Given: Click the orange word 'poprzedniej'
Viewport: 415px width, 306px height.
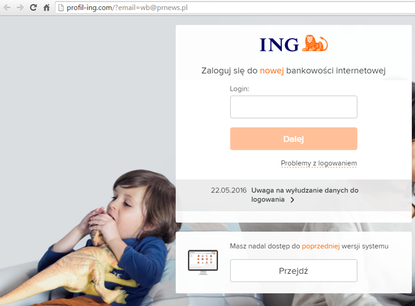Looking at the screenshot, I should coord(320,246).
